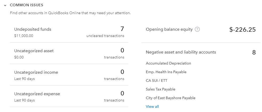Collapse the Common Issues section chevron

click(x=5, y=5)
